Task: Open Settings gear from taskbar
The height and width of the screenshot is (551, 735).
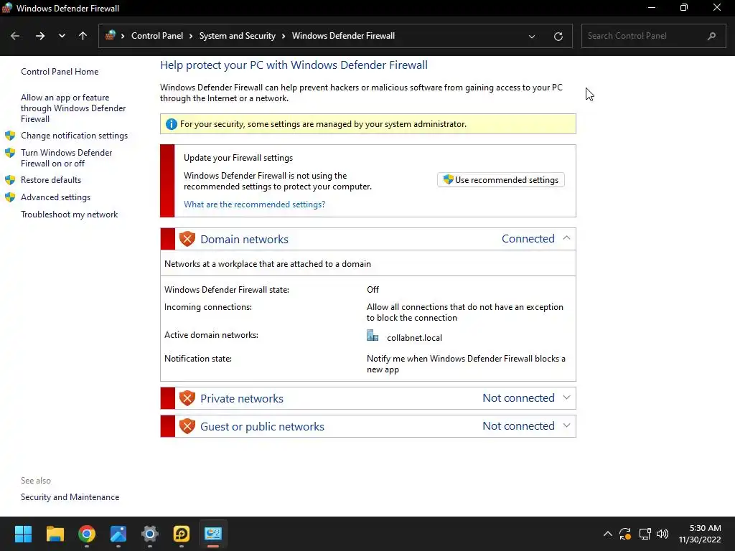Action: pyautogui.click(x=150, y=534)
